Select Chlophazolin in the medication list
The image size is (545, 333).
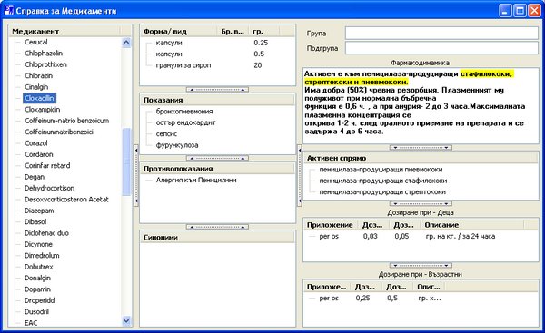click(44, 54)
